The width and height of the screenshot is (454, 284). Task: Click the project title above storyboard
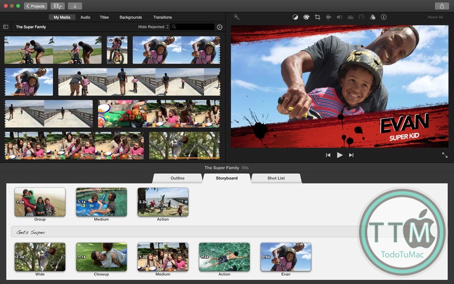click(x=222, y=168)
